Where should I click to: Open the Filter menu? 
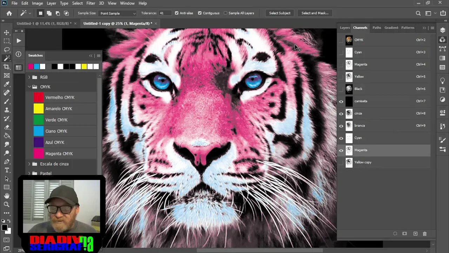pos(91,3)
